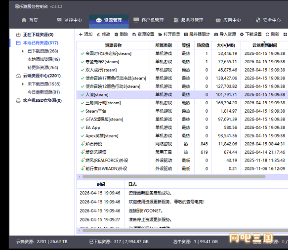288x250 pixels.
Task: Open 资源设置 from the toolbar
Action: coord(143,35)
